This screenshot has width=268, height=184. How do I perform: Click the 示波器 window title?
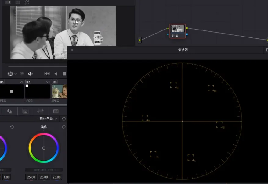point(183,50)
